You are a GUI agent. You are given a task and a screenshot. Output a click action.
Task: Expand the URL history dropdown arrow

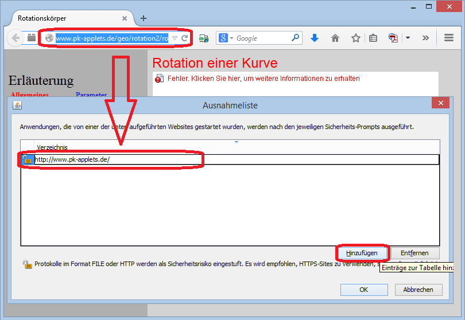pos(175,38)
